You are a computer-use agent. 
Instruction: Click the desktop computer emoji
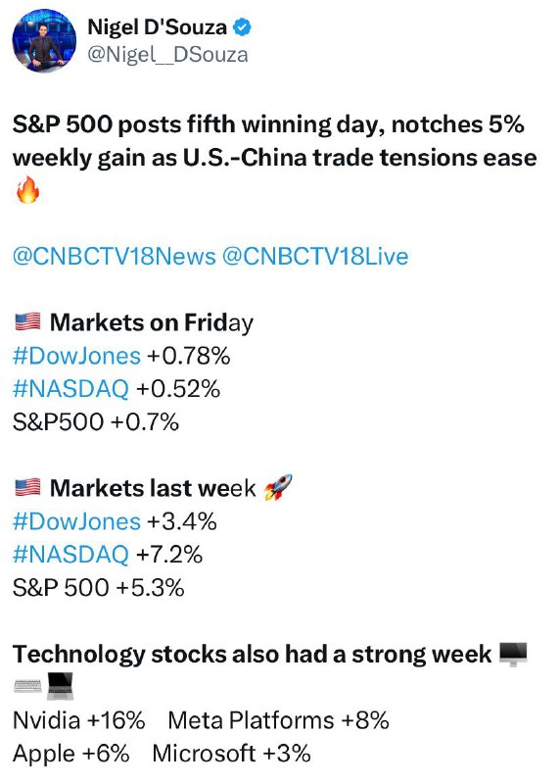coord(513,655)
